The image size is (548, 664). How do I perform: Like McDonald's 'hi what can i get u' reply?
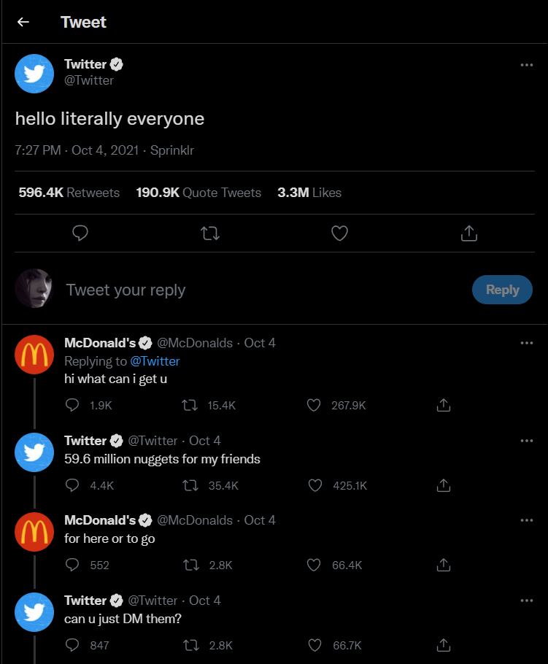(x=314, y=405)
